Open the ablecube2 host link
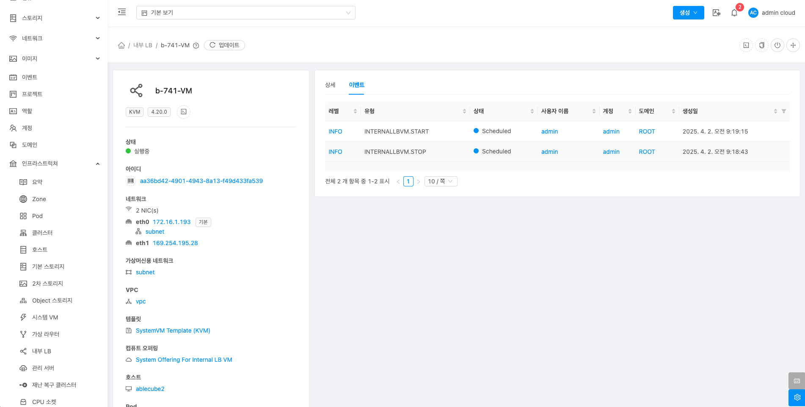The width and height of the screenshot is (805, 407). tap(150, 389)
